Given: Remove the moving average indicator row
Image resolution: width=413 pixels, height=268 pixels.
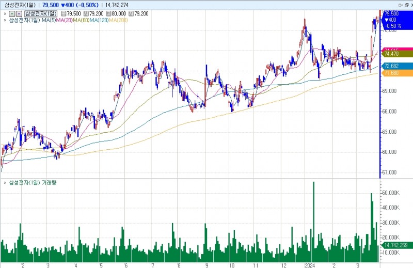Looking at the screenshot, I should 5,20.
